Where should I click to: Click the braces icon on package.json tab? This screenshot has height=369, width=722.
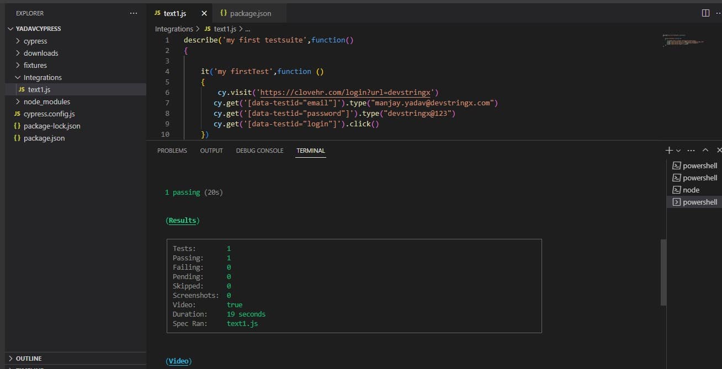[224, 13]
